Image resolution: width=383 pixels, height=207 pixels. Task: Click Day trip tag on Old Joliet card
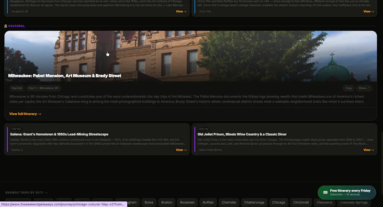point(204,129)
